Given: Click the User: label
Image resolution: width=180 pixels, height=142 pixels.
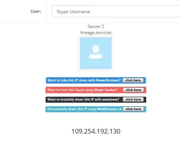Looking at the screenshot, I should pos(36,11).
